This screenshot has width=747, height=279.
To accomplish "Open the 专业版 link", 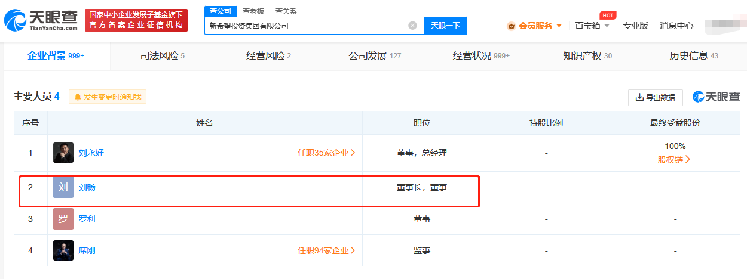I will (635, 26).
